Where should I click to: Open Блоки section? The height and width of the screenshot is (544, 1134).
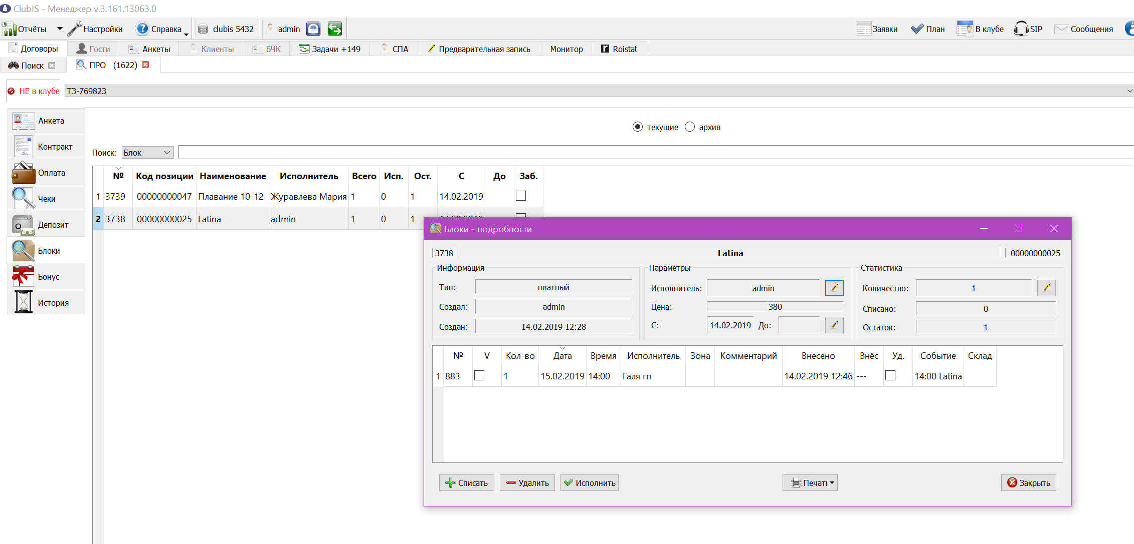[46, 251]
